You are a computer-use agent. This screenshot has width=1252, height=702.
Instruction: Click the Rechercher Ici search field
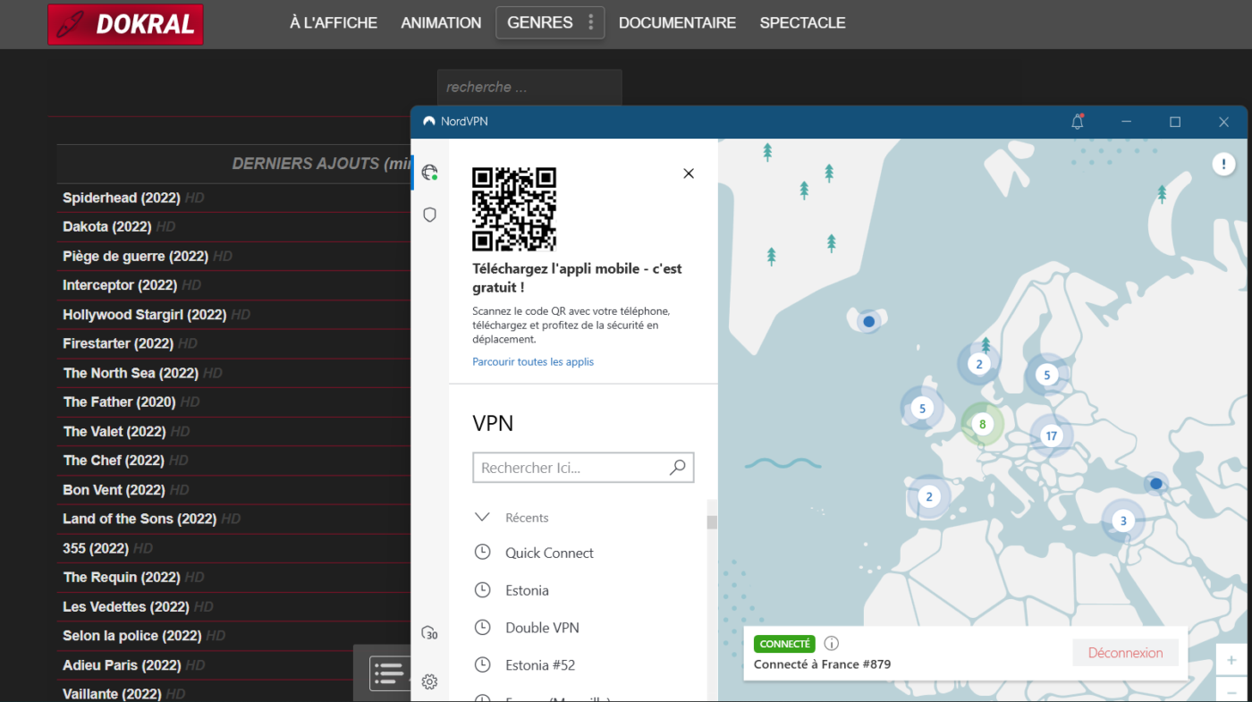(583, 468)
